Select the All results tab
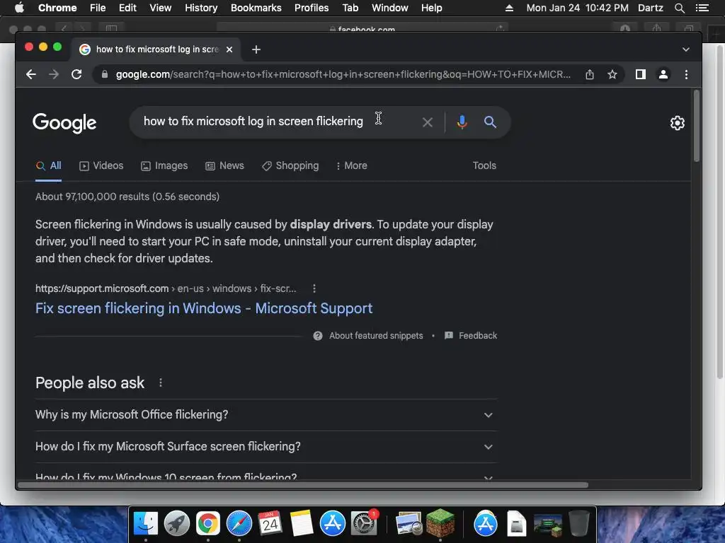 (49, 165)
